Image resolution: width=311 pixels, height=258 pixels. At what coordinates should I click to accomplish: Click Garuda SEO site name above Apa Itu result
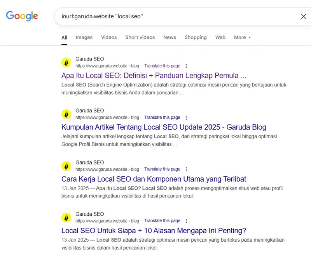tap(90, 59)
